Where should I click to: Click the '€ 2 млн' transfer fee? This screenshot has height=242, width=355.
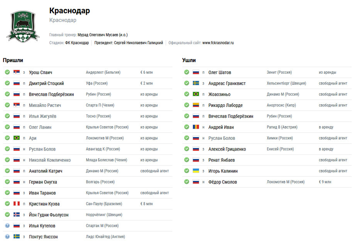(x=147, y=83)
